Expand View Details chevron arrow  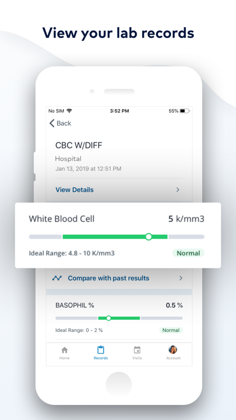click(x=178, y=189)
